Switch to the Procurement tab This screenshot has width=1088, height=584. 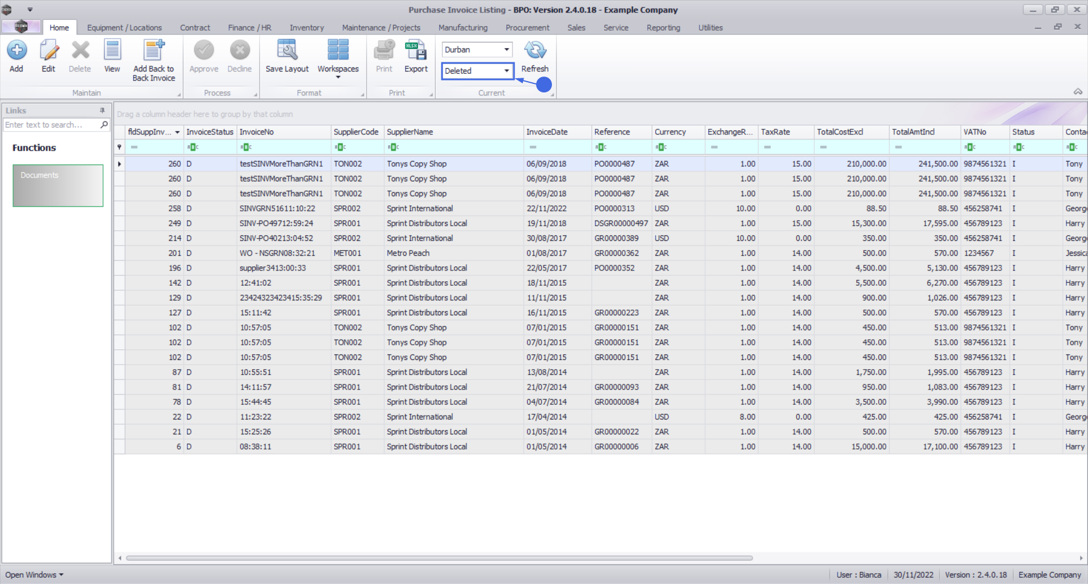[x=527, y=28]
